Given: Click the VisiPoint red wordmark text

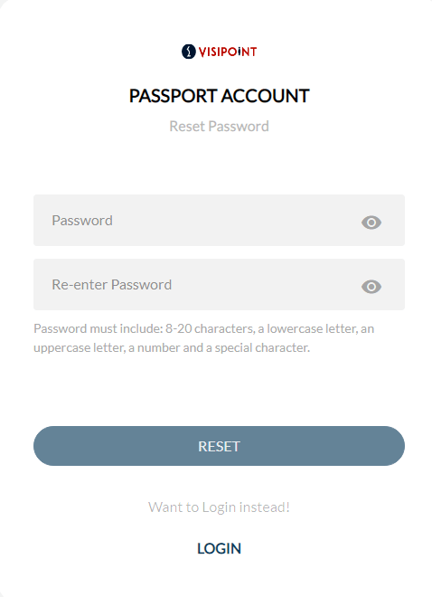Looking at the screenshot, I should tap(228, 52).
